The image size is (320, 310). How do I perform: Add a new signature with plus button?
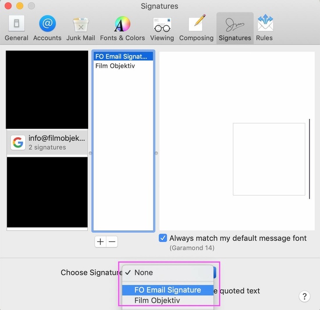(x=100, y=242)
